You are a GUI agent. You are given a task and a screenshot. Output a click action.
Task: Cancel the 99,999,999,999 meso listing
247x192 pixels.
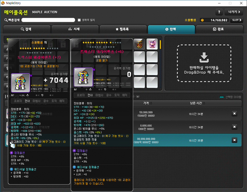tap(234, 140)
